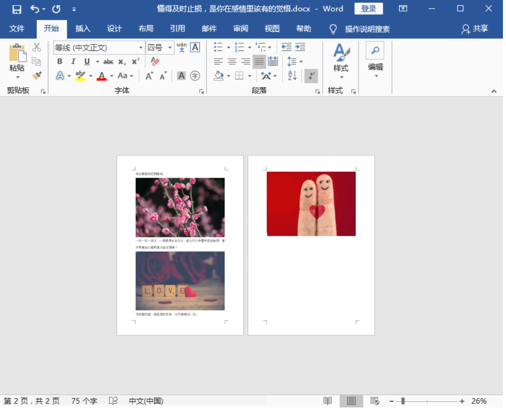The height and width of the screenshot is (409, 506).
Task: Toggle show paragraph marks button
Action: tap(311, 76)
